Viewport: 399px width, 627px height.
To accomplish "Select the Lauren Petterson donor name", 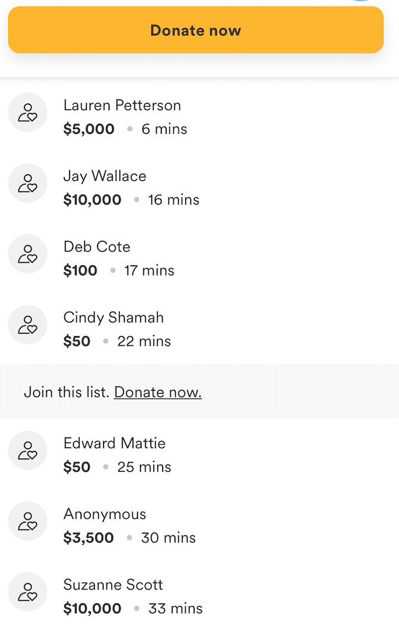I will (122, 105).
